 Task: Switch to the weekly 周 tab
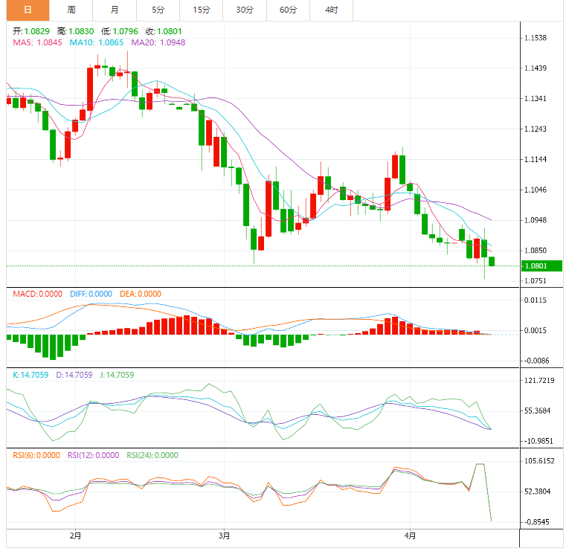coord(71,10)
